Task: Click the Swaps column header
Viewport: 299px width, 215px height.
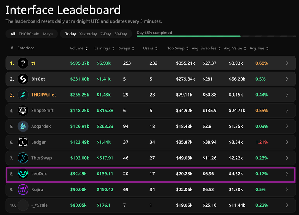Action: (124, 48)
